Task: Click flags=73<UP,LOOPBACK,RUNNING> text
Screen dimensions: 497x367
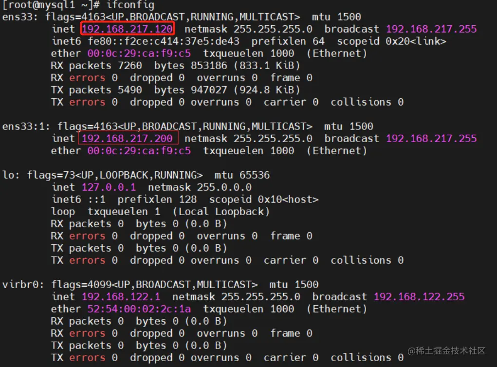Action: point(115,175)
